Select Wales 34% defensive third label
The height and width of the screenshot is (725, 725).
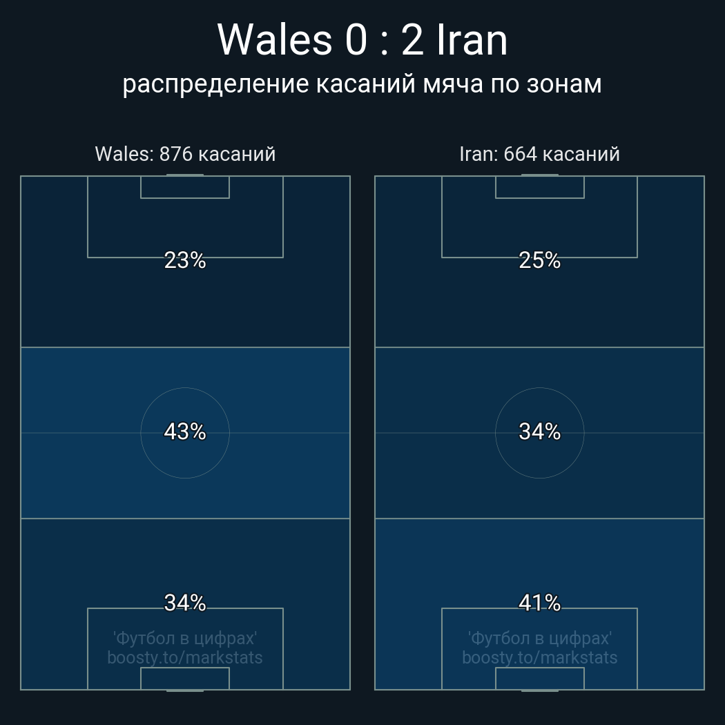pyautogui.click(x=185, y=603)
